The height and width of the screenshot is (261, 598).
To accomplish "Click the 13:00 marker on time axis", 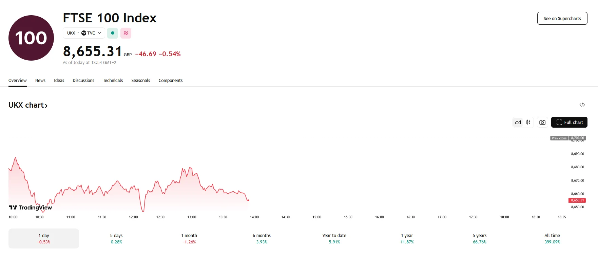I will coord(192,217).
